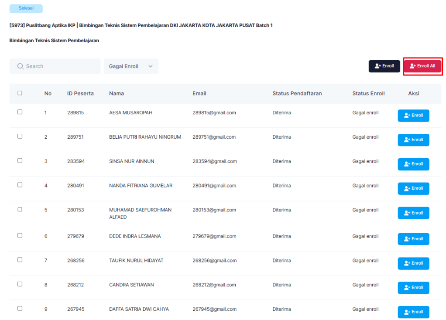Viewport: 446px width, 320px height.
Task: Check the box for AESA MUSAROPAH
Action: click(x=20, y=112)
